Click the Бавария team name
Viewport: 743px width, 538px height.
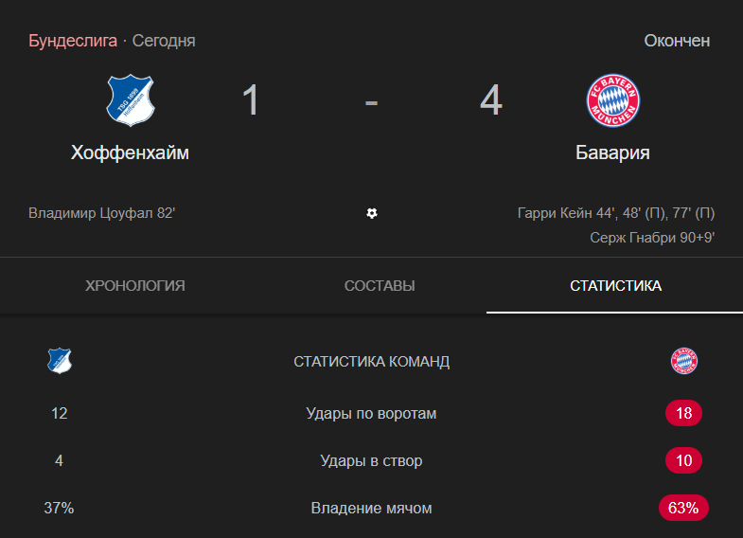(x=613, y=152)
